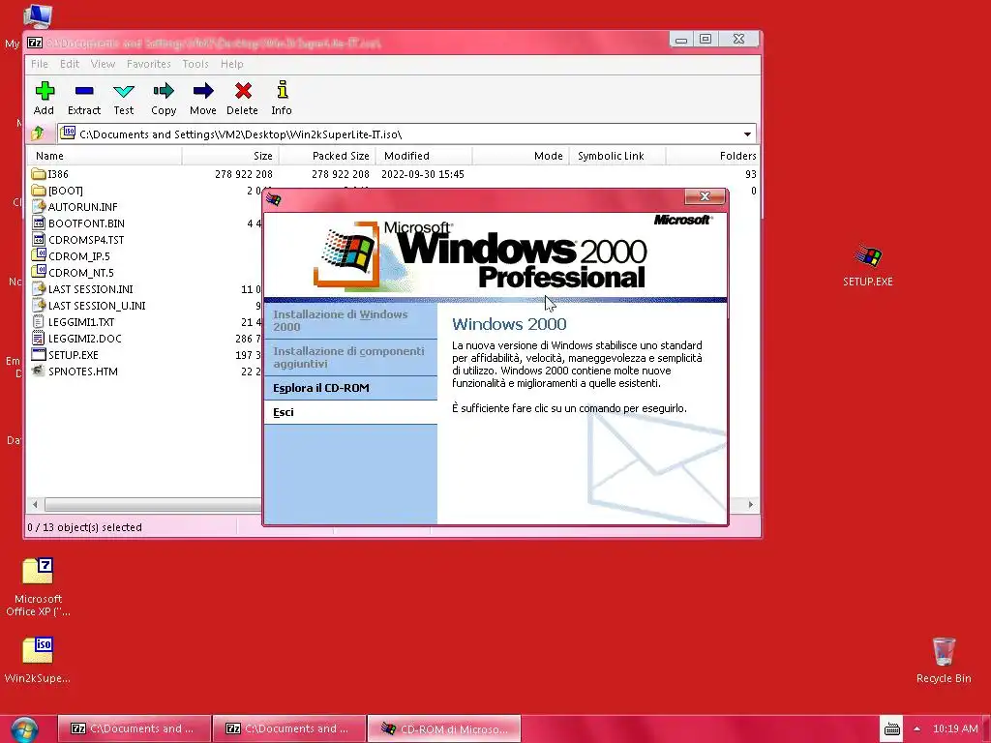The image size is (991, 743).
Task: Select the SETUP.EXE icon in 7-Zip list
Action: (39, 354)
